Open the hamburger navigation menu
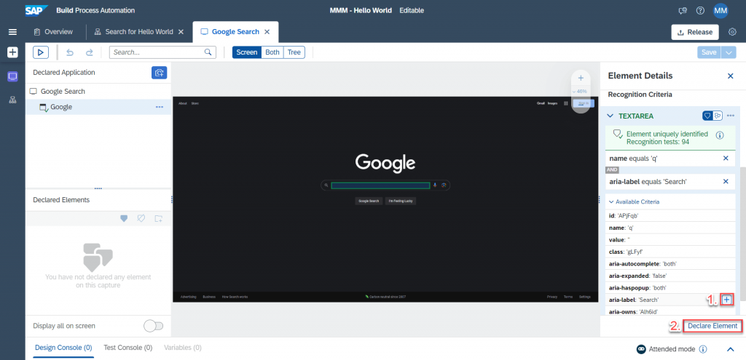This screenshot has height=360, width=746. tap(13, 32)
